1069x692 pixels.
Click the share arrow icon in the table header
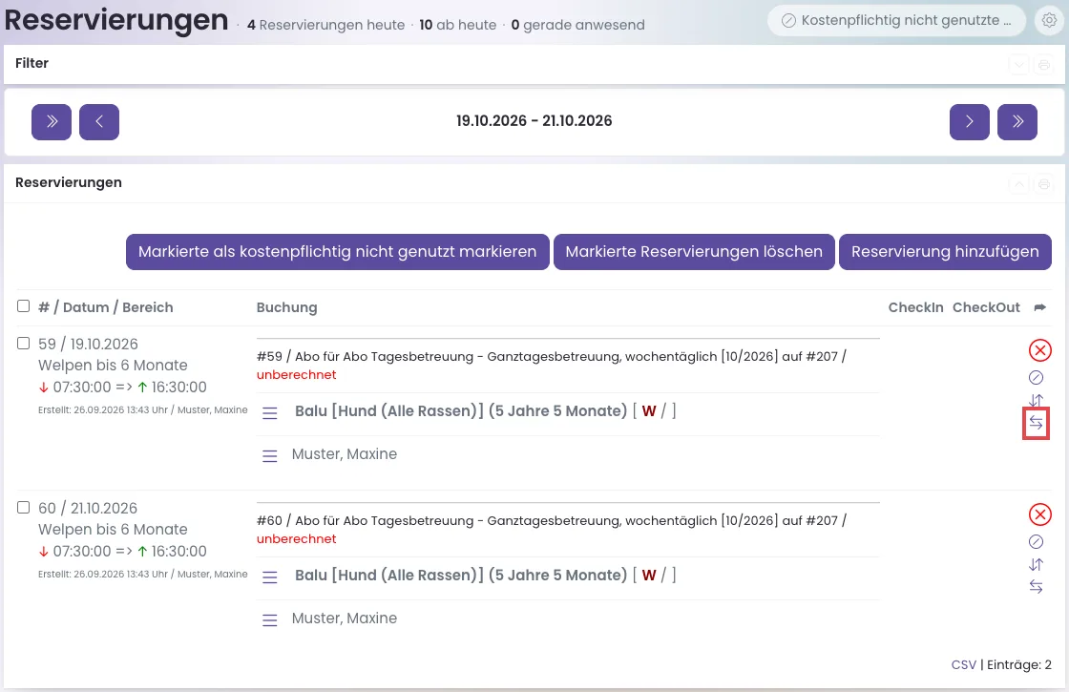pyautogui.click(x=1039, y=307)
